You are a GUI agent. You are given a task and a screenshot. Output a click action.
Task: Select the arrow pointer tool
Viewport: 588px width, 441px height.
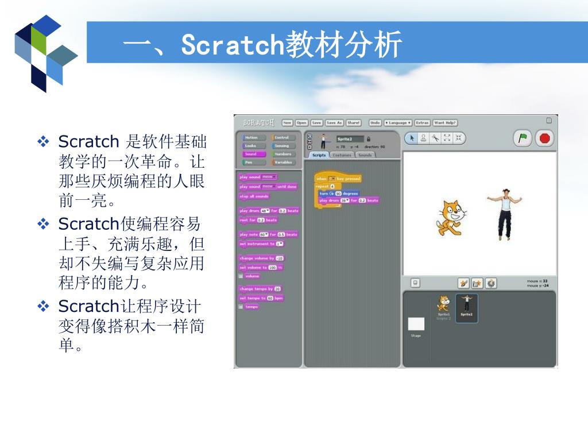click(412, 138)
